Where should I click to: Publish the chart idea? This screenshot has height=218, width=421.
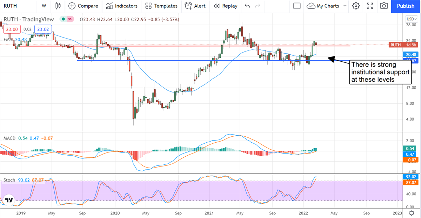406,6
